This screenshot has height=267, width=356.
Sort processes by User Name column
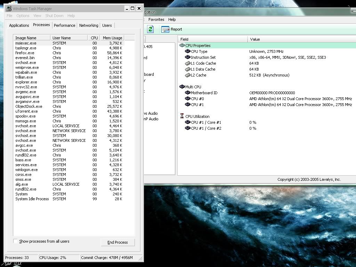pos(69,38)
